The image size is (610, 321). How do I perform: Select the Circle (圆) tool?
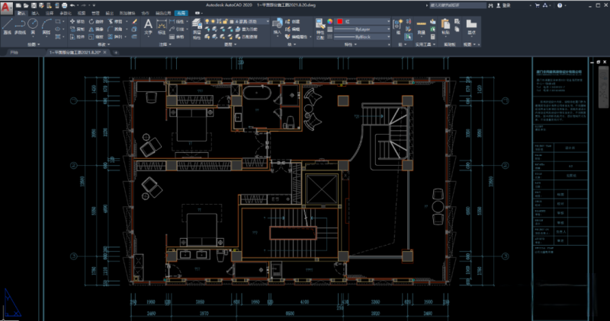pos(34,25)
